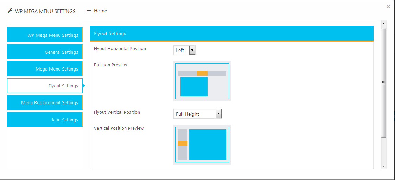
Task: Click the vertical scrollbar thumb
Action: (x=384, y=83)
